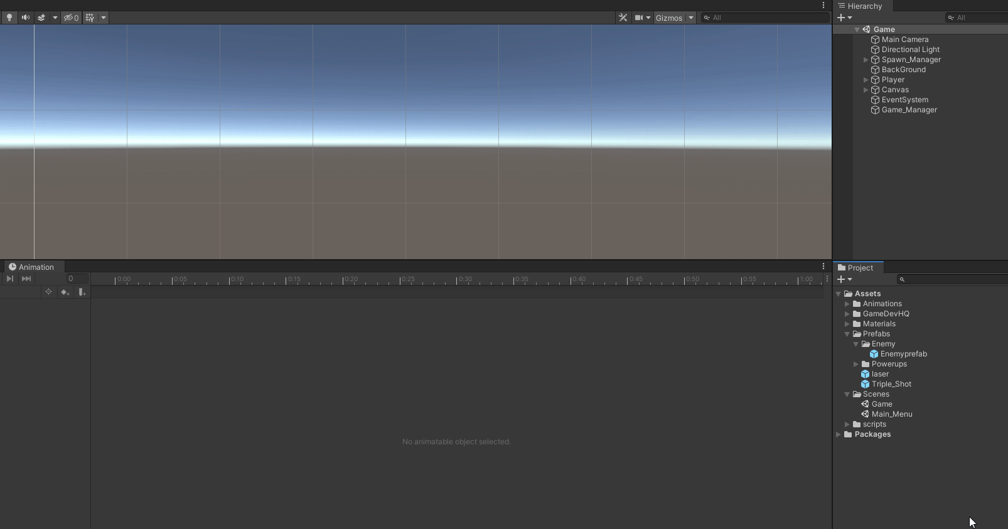Expand the Powerups folder
Image resolution: width=1008 pixels, height=529 pixels.
click(856, 364)
